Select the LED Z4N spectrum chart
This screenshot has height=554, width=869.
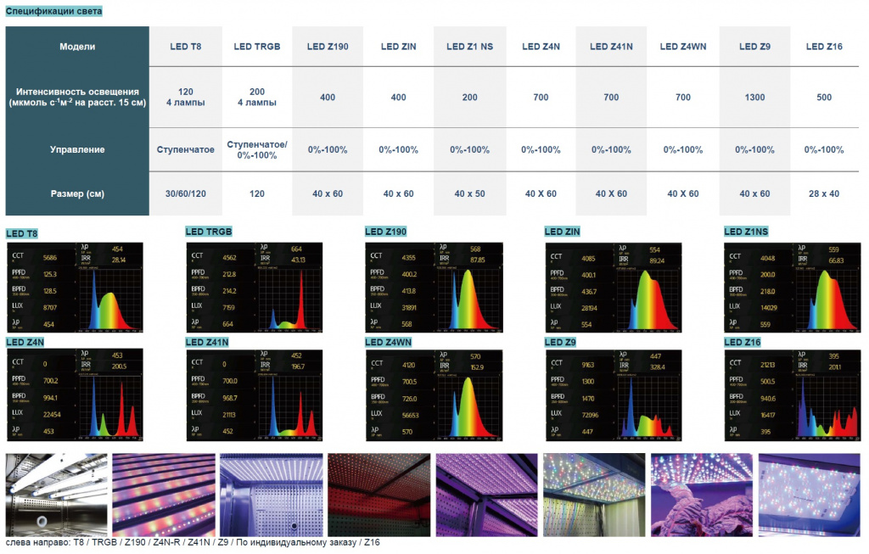pos(75,395)
